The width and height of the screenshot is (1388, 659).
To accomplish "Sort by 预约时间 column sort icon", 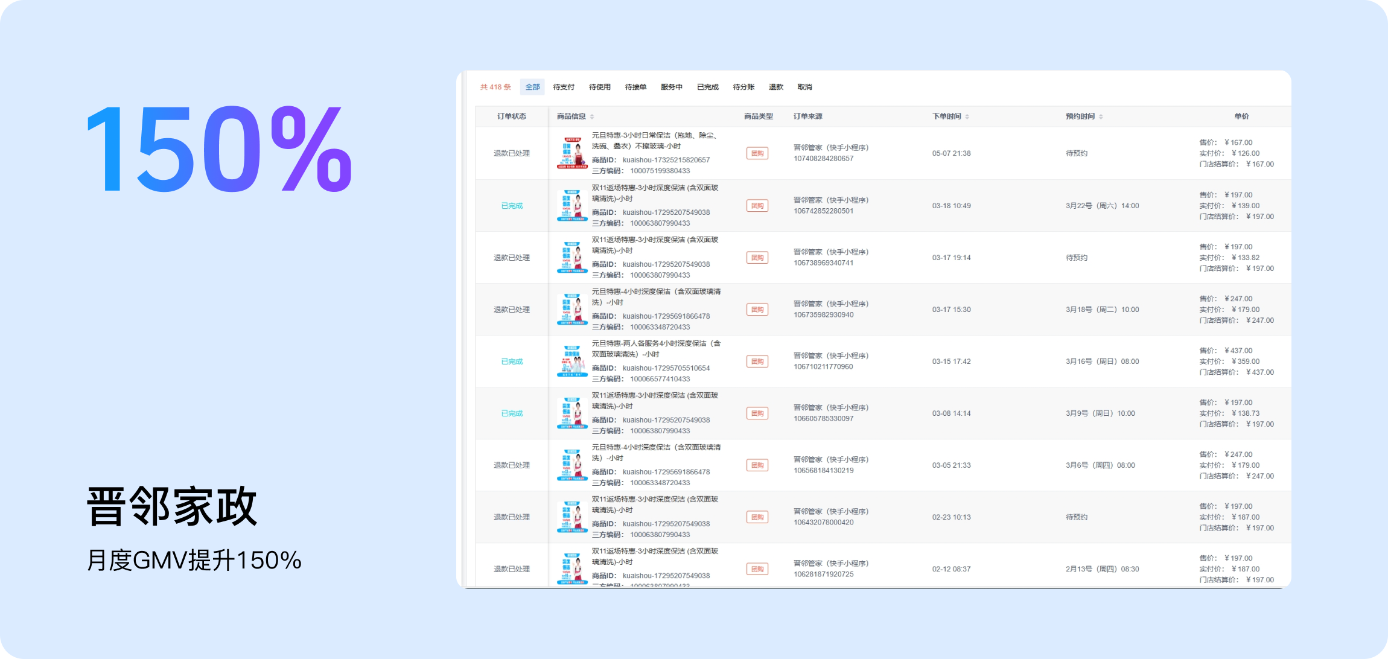I will [x=1101, y=116].
